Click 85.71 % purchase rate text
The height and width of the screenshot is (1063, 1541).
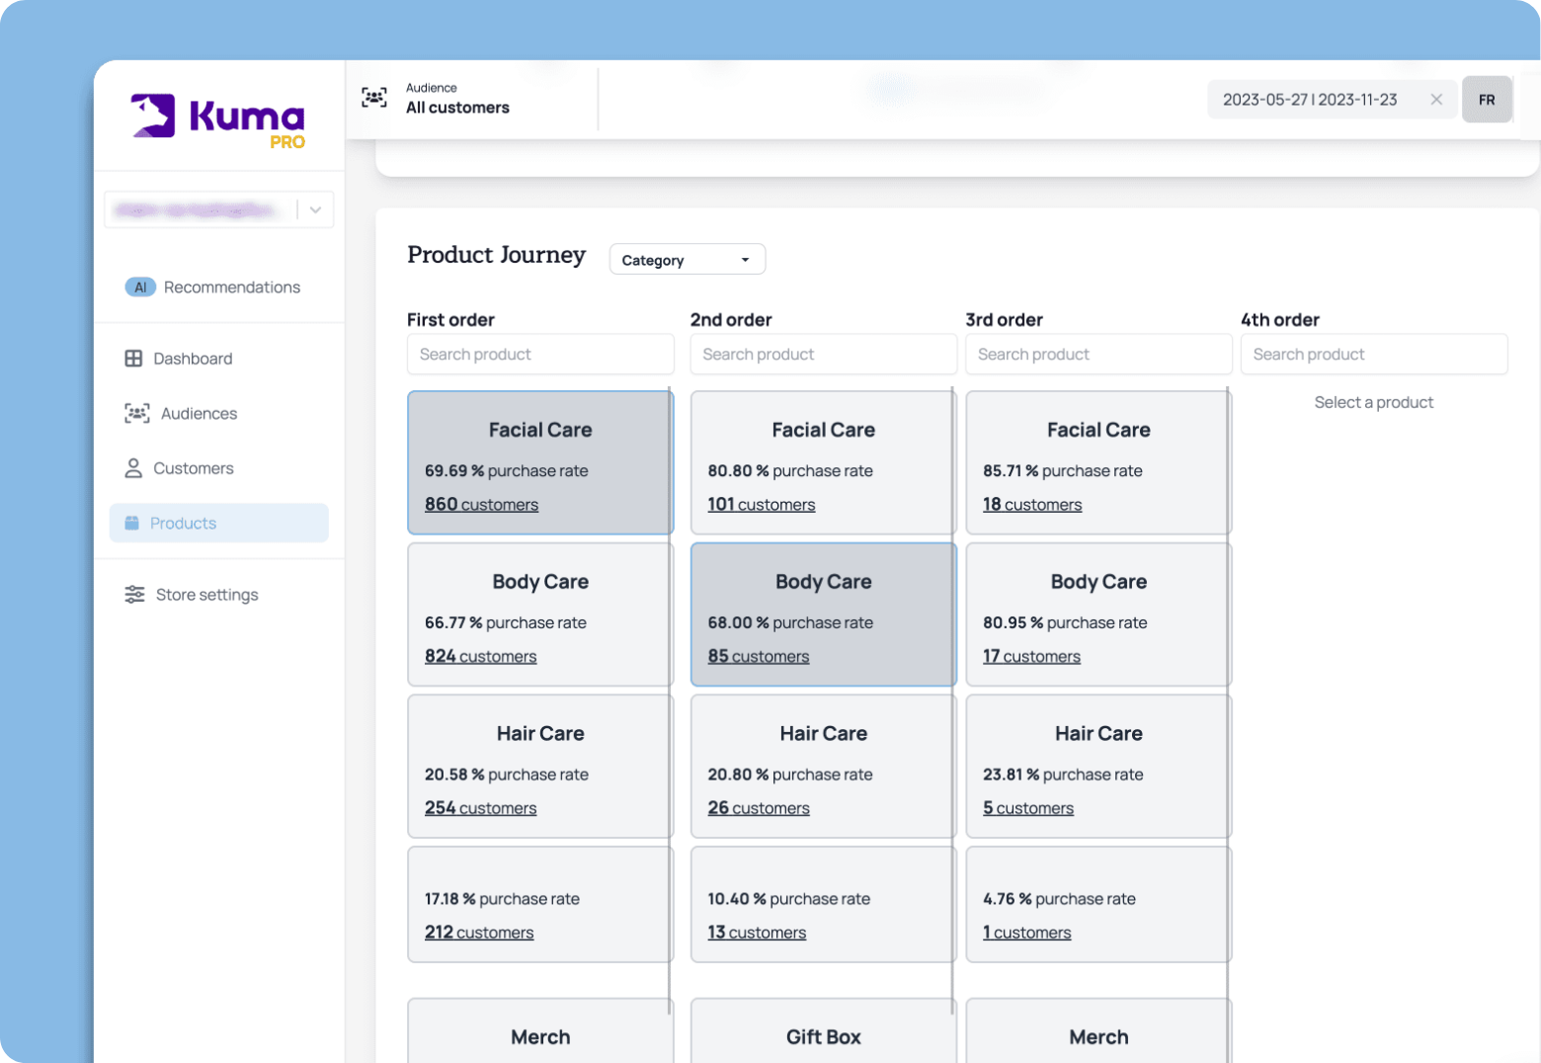click(1063, 470)
